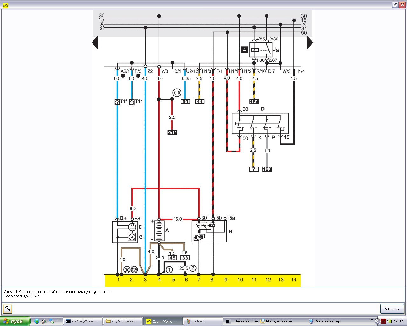
Task: Switch to the 1 - Paint window
Action: pos(203,321)
